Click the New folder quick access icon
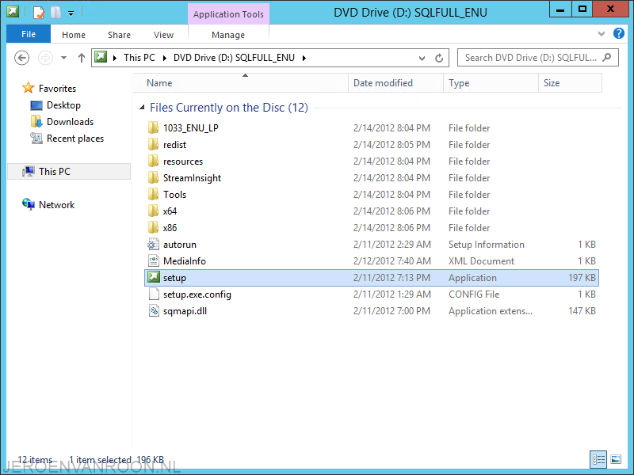This screenshot has height=475, width=634. [55, 13]
